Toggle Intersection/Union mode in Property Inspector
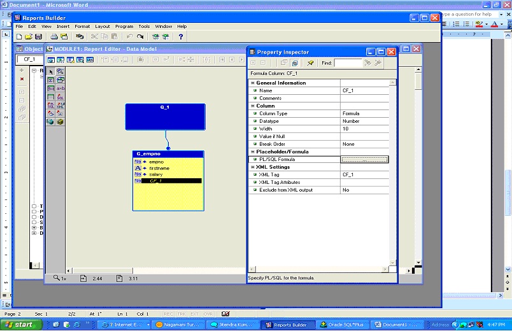512x331 pixels. pos(295,62)
